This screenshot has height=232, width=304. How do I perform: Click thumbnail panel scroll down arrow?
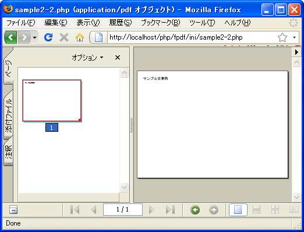click(x=124, y=187)
